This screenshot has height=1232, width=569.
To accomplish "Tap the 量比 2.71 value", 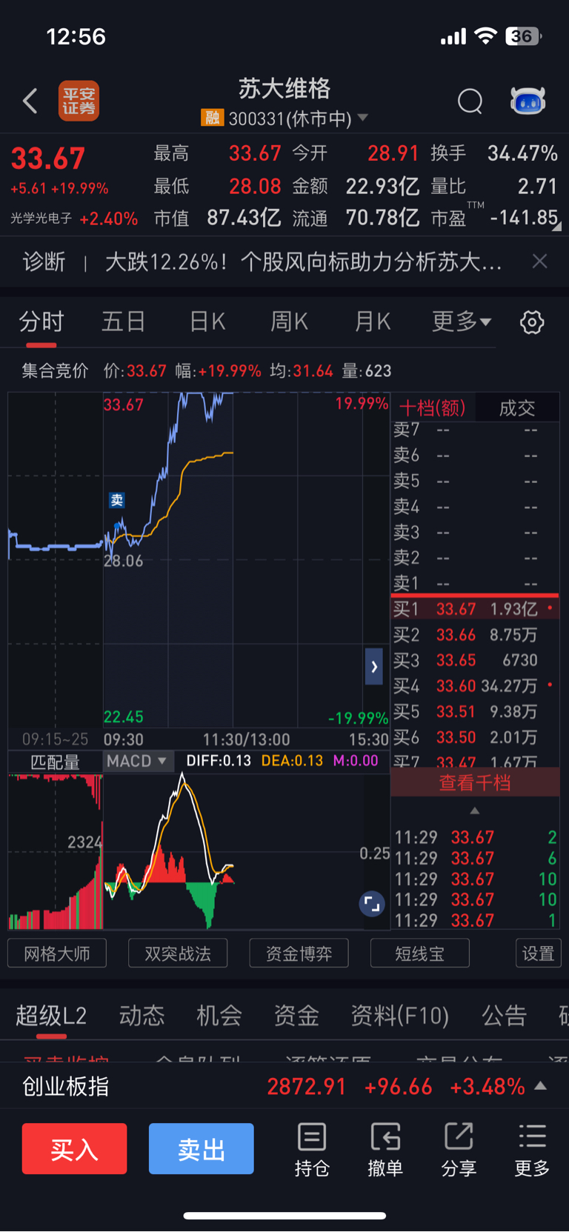I will pyautogui.click(x=538, y=186).
